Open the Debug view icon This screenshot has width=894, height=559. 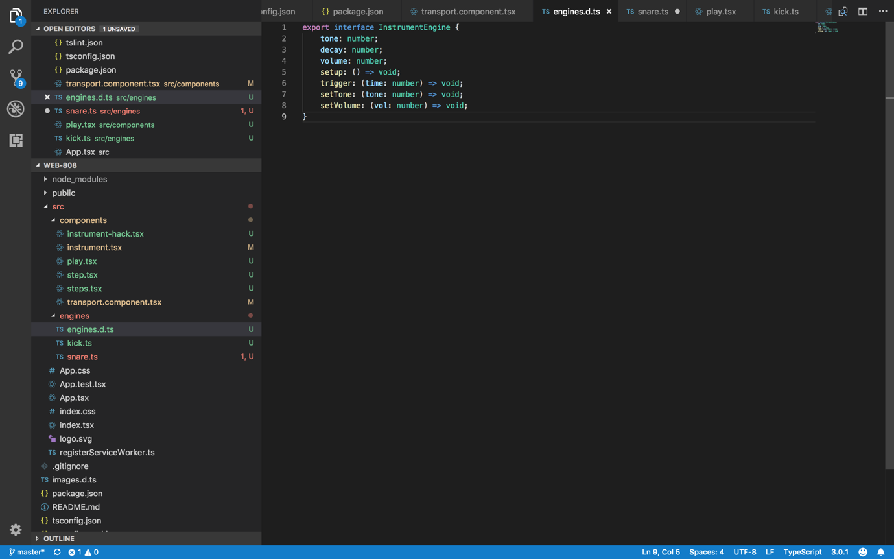[16, 109]
